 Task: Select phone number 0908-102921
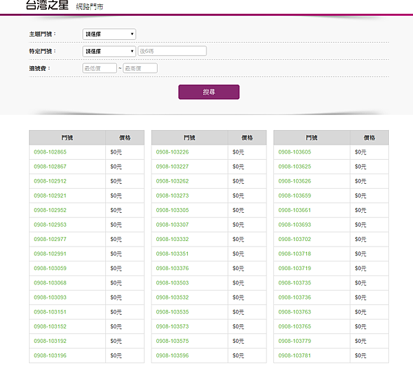pos(50,196)
